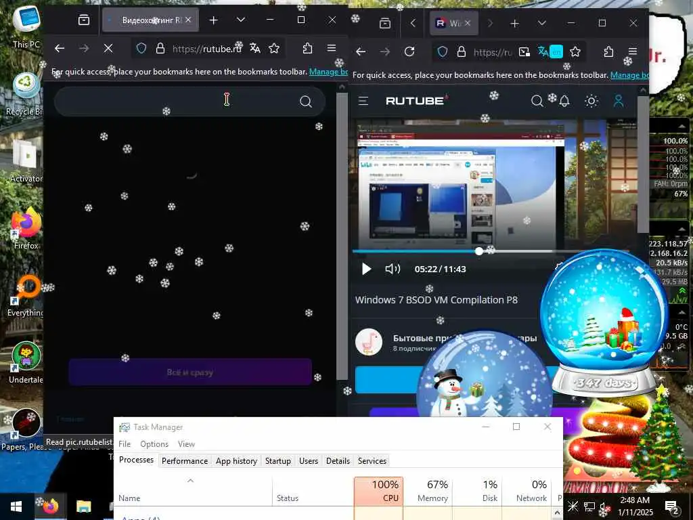This screenshot has width=693, height=520.
Task: Click the search magnifier in left Rutube page
Action: (x=305, y=102)
